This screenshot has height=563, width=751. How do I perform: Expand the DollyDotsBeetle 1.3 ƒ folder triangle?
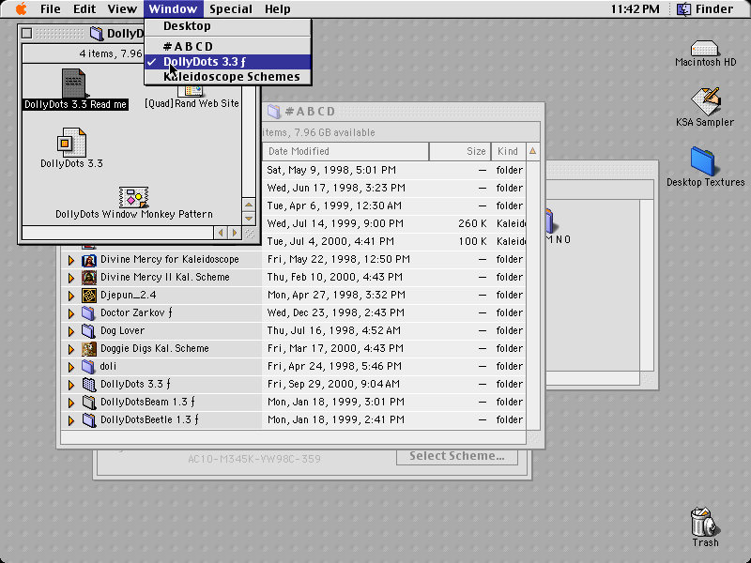click(71, 420)
